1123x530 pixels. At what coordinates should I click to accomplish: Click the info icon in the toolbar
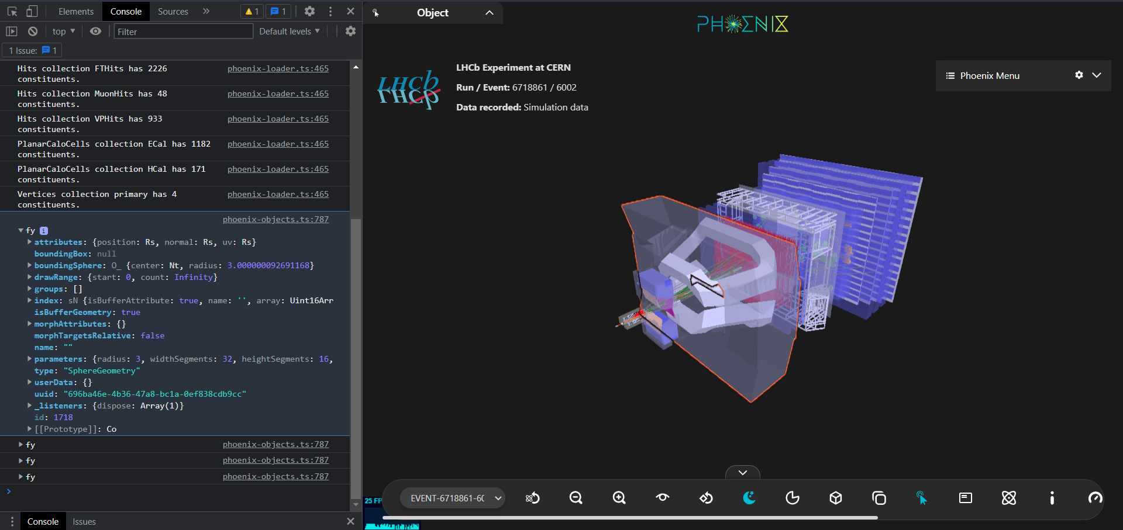(x=1051, y=498)
